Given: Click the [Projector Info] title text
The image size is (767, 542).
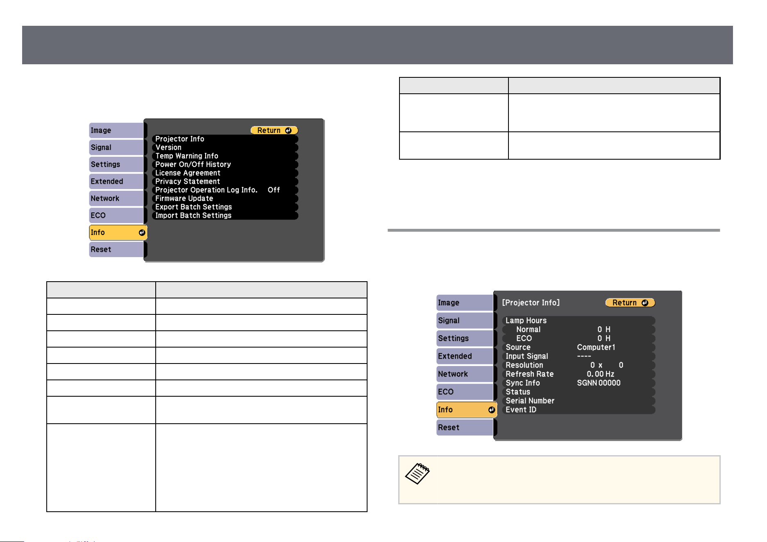Looking at the screenshot, I should pos(531,303).
